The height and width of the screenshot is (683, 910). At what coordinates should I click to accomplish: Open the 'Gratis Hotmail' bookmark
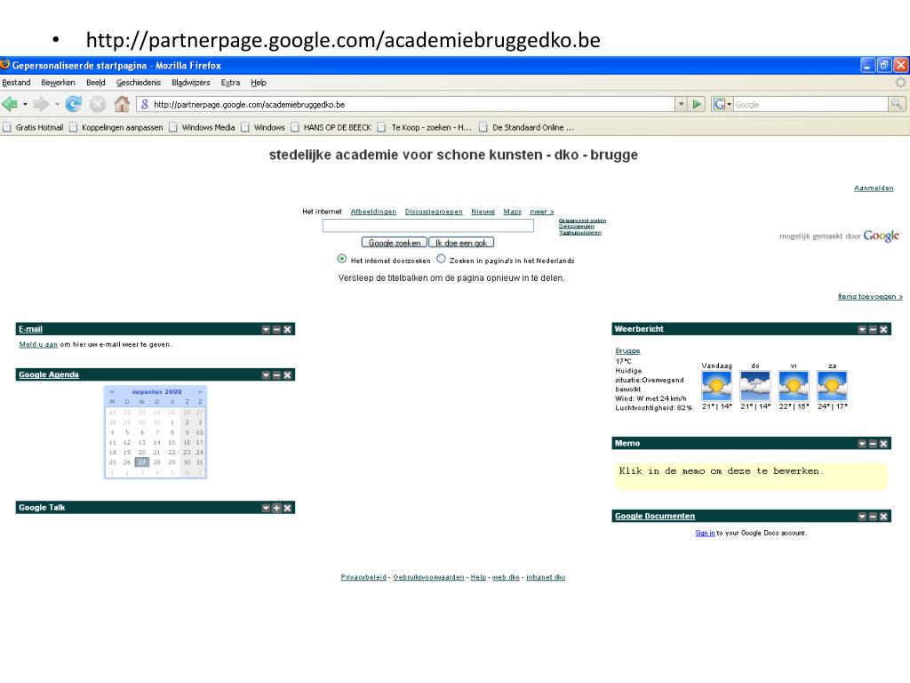33,128
